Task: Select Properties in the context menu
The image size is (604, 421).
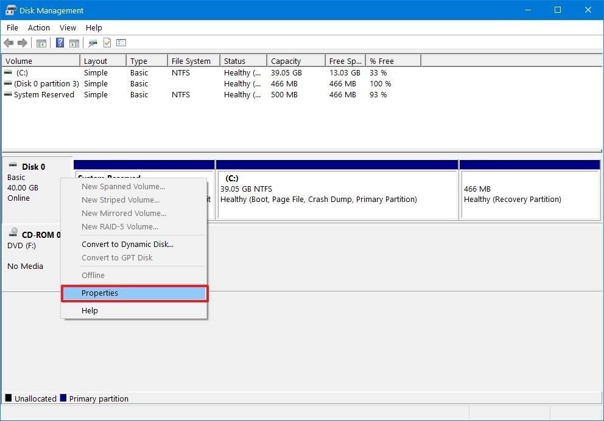Action: coord(100,293)
